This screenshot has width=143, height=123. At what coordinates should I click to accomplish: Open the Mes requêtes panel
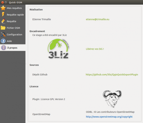point(13,8)
